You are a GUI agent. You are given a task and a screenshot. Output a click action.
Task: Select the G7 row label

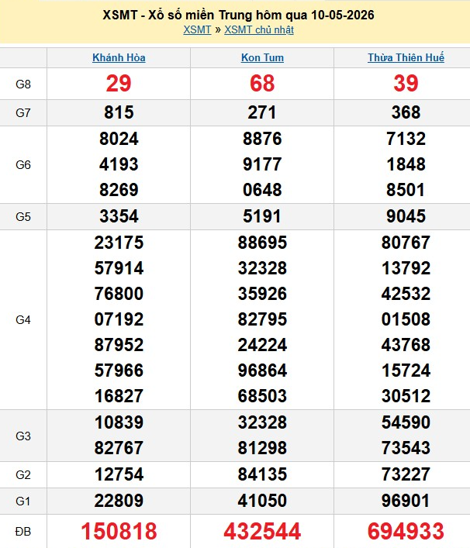(23, 113)
